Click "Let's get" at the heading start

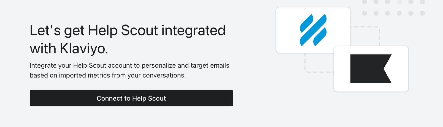click(x=57, y=30)
